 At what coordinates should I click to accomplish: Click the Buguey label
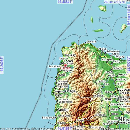120,57
